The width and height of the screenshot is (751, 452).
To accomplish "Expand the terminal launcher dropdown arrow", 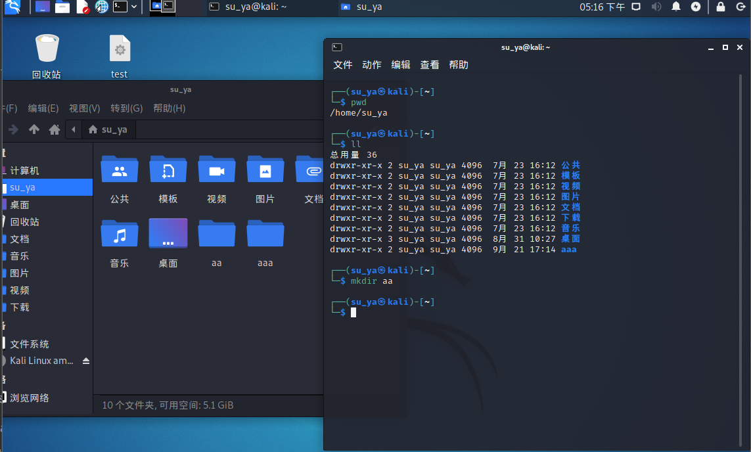I will point(134,7).
